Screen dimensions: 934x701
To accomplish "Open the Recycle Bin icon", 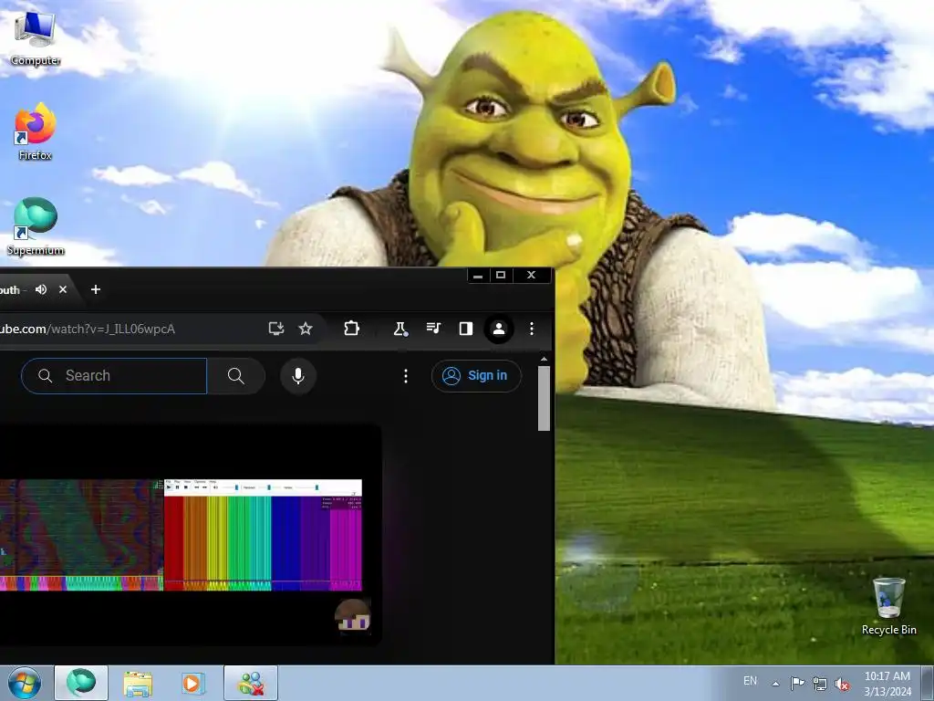I will (888, 606).
